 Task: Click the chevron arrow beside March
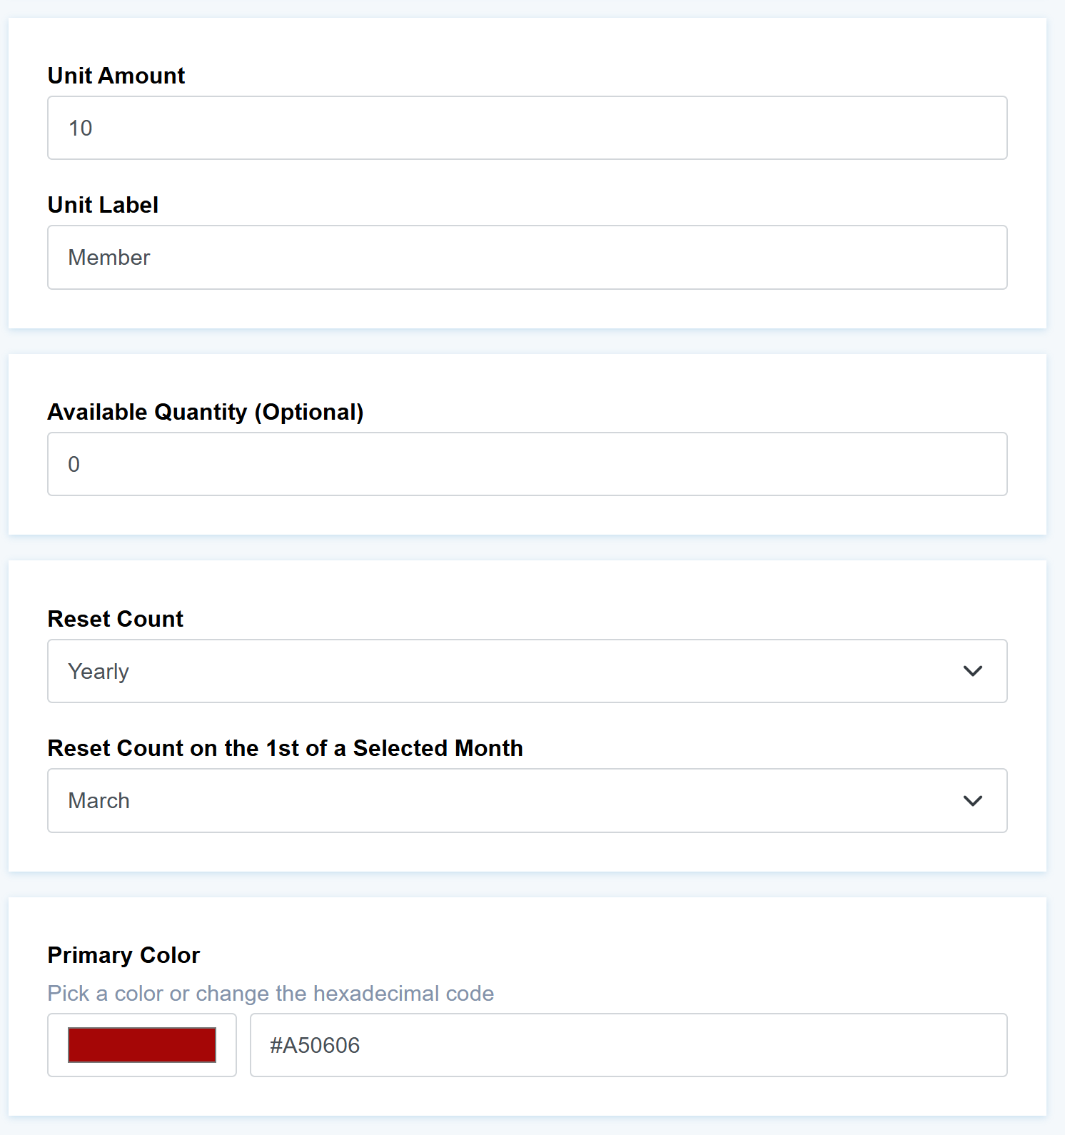972,801
